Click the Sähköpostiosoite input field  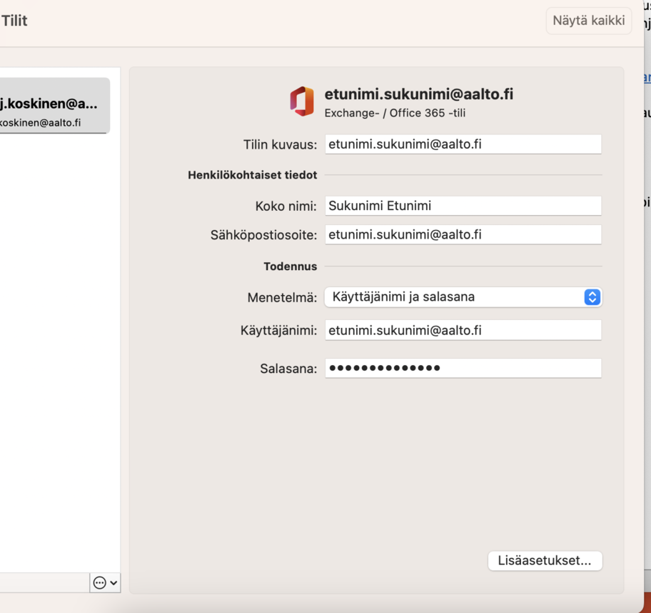pos(463,234)
